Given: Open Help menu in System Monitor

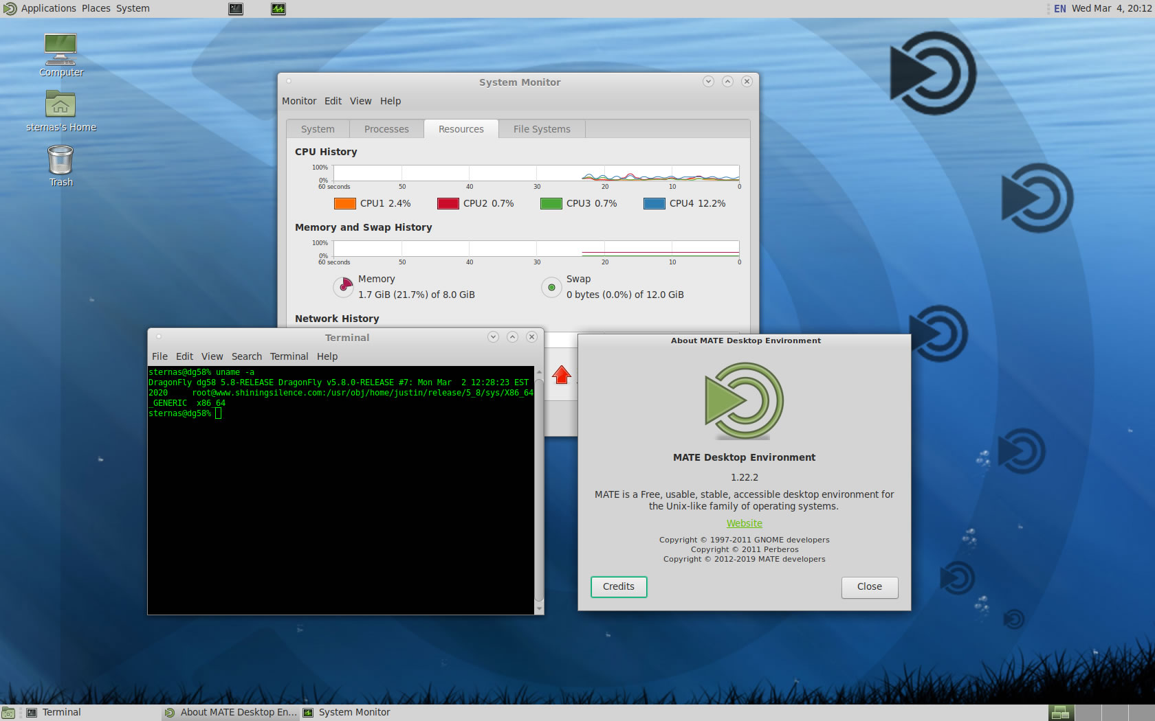Looking at the screenshot, I should [390, 101].
